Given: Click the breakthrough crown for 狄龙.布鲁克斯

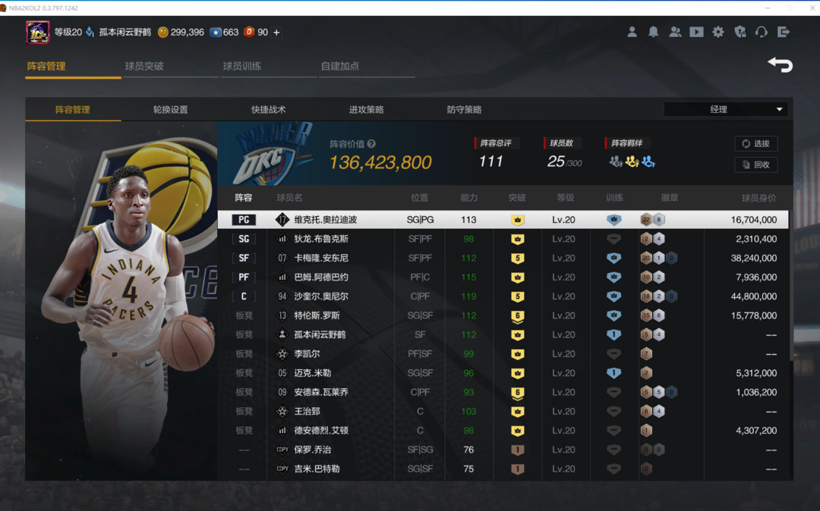Looking at the screenshot, I should [518, 239].
